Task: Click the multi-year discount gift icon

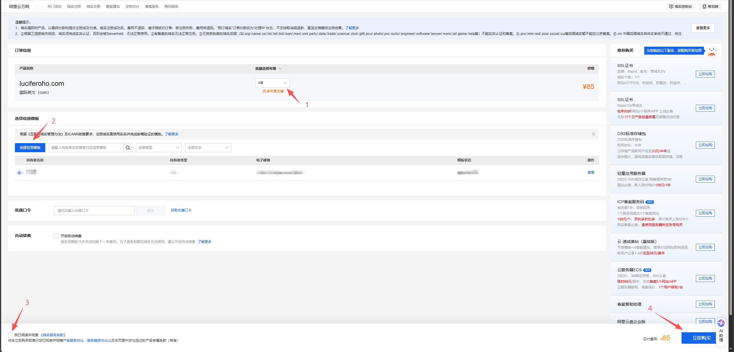Action: coord(264,91)
